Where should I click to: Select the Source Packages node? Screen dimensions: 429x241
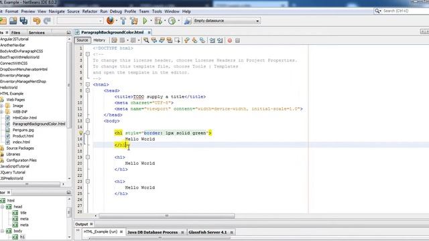pyautogui.click(x=20, y=148)
